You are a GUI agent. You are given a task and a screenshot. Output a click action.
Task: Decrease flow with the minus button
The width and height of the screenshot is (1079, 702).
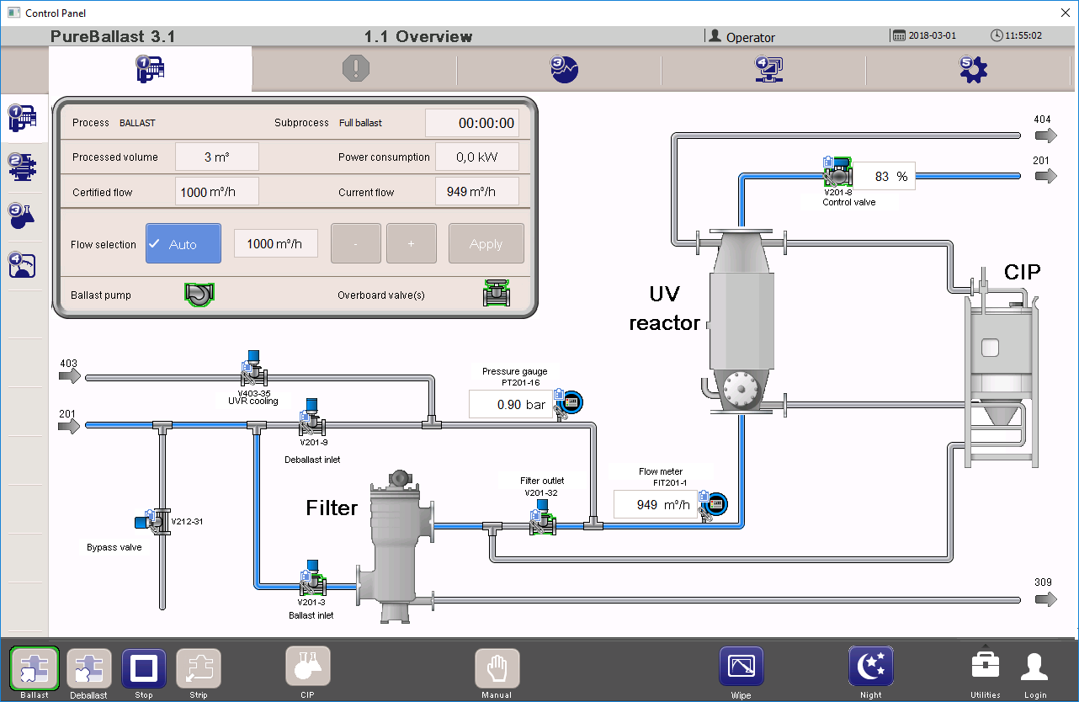point(356,244)
